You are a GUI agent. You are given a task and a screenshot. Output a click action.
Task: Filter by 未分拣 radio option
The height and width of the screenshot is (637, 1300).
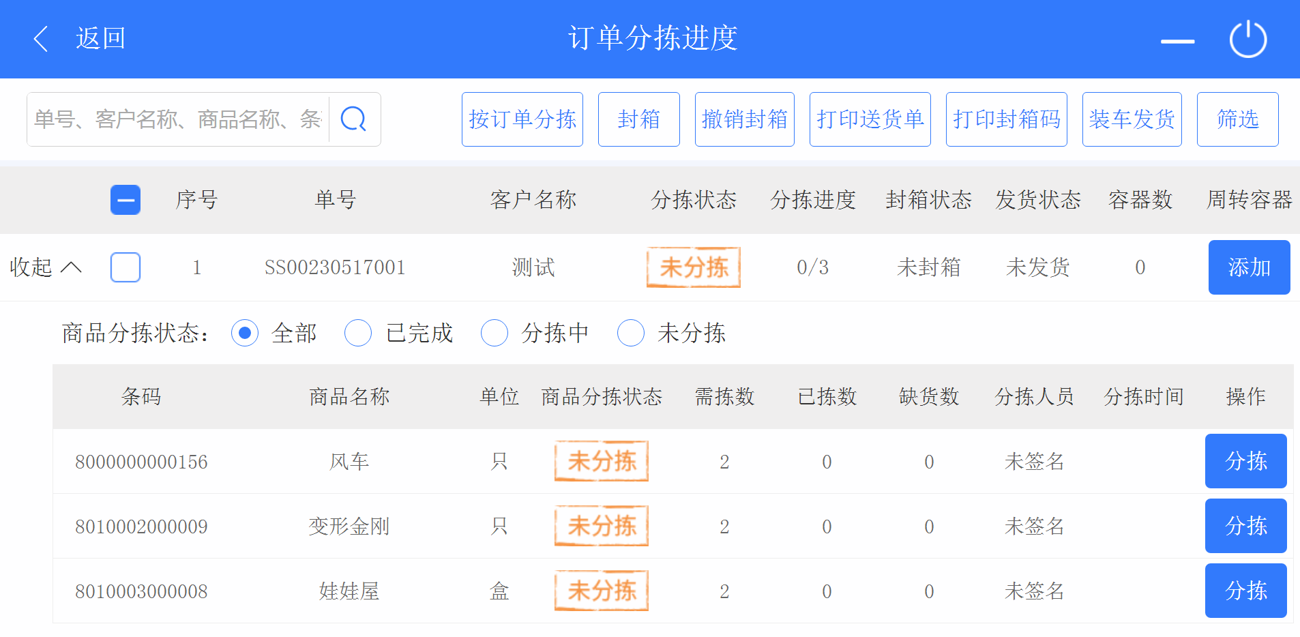click(631, 333)
